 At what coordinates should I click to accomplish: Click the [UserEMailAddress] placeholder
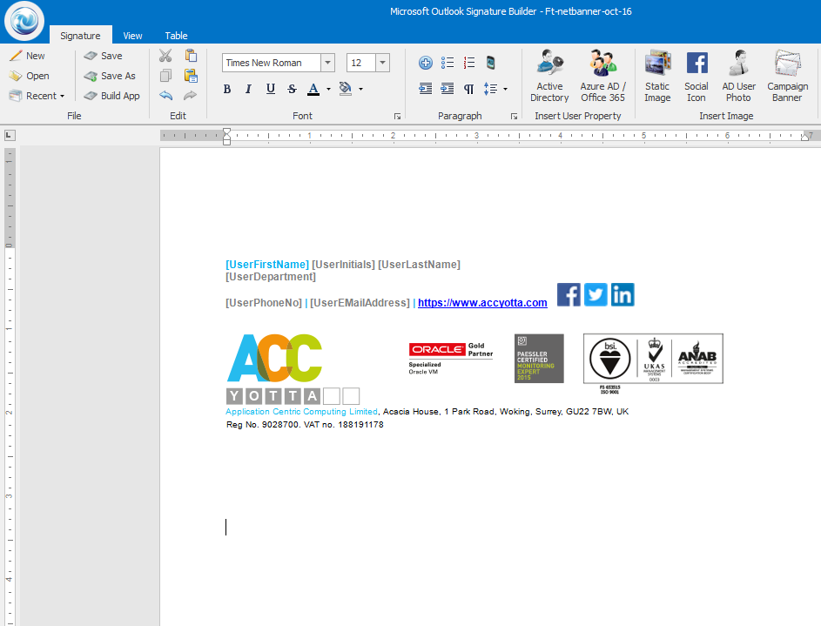(360, 302)
